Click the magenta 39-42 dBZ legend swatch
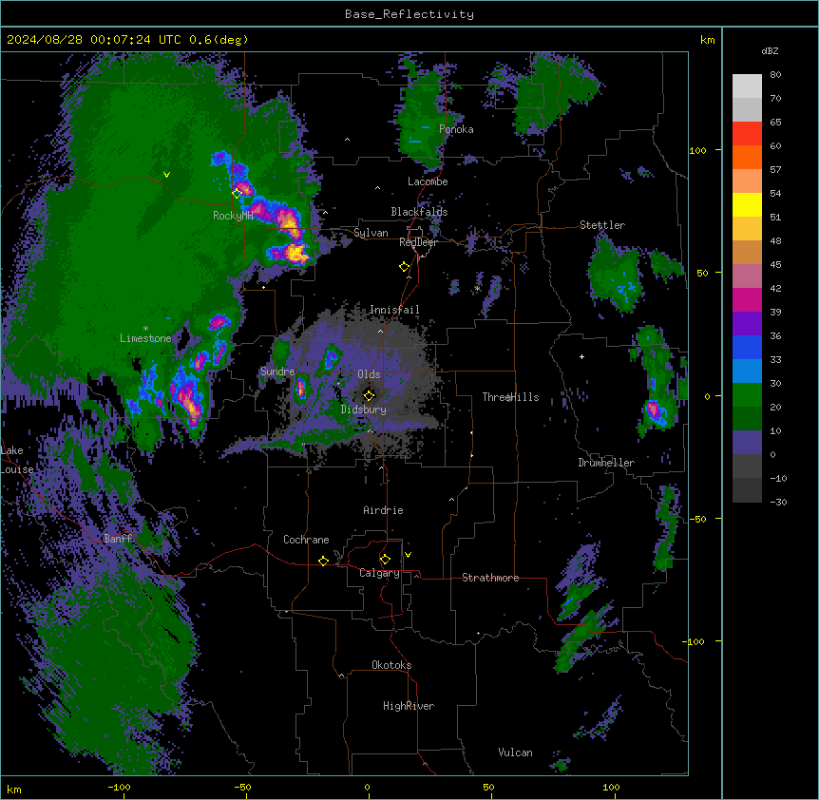This screenshot has height=800, width=819. (747, 299)
